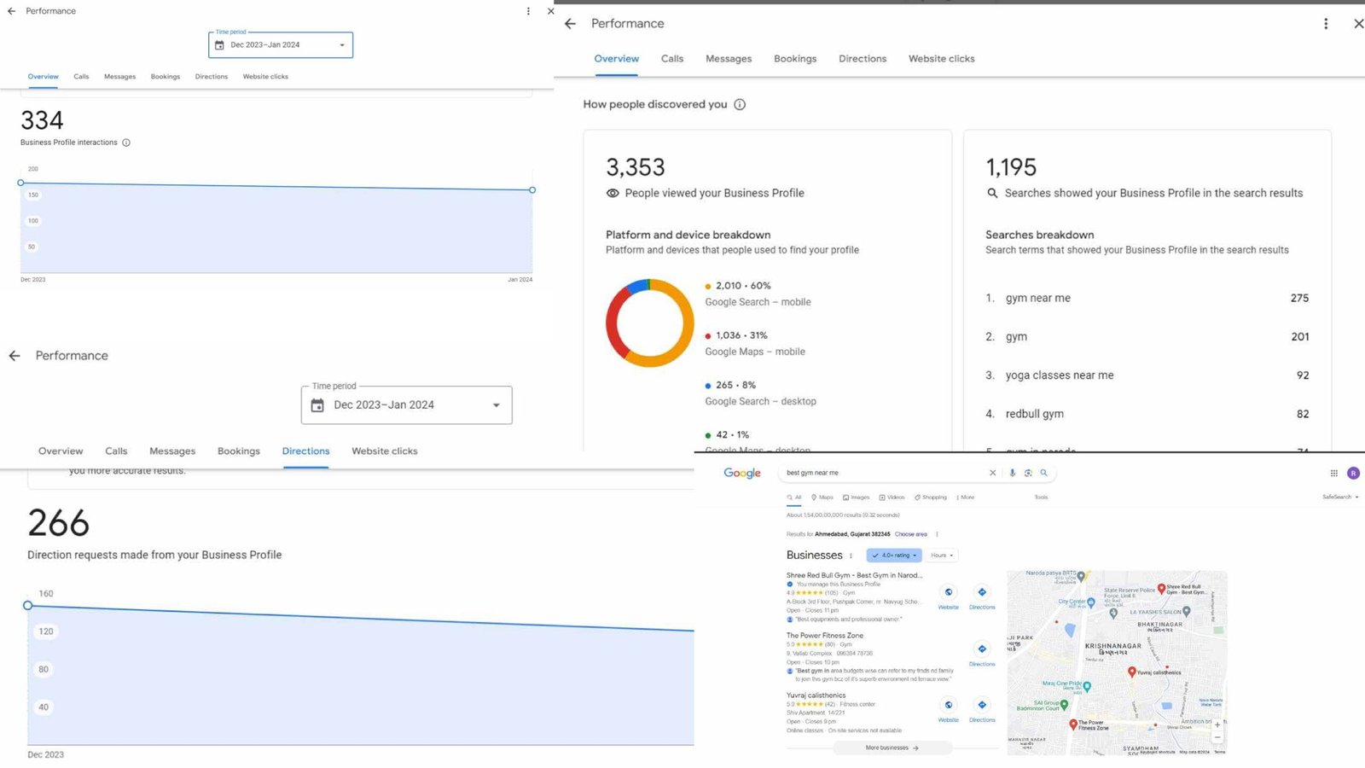Viewport: 1365px width, 768px height.
Task: Open the Hours filter dropdown
Action: (x=942, y=556)
